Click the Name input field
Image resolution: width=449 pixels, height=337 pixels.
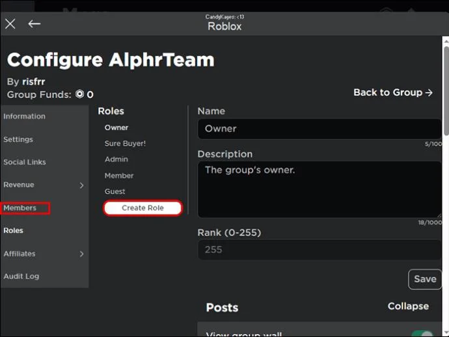(320, 129)
